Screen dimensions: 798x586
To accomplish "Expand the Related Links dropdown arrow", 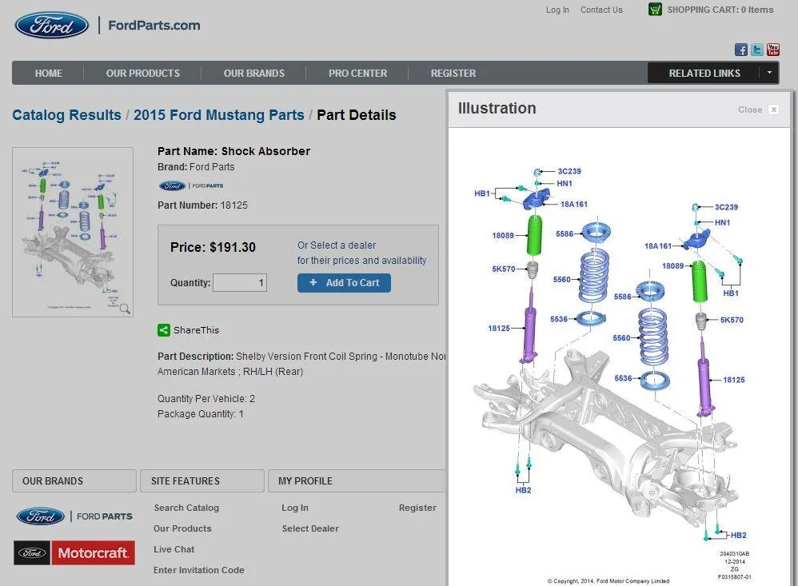I will (769, 73).
